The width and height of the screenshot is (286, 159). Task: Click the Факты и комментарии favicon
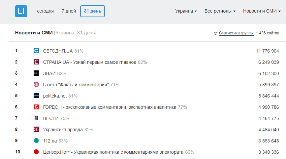click(x=36, y=85)
